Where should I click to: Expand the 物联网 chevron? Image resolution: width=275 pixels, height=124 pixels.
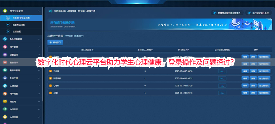coord(39,101)
